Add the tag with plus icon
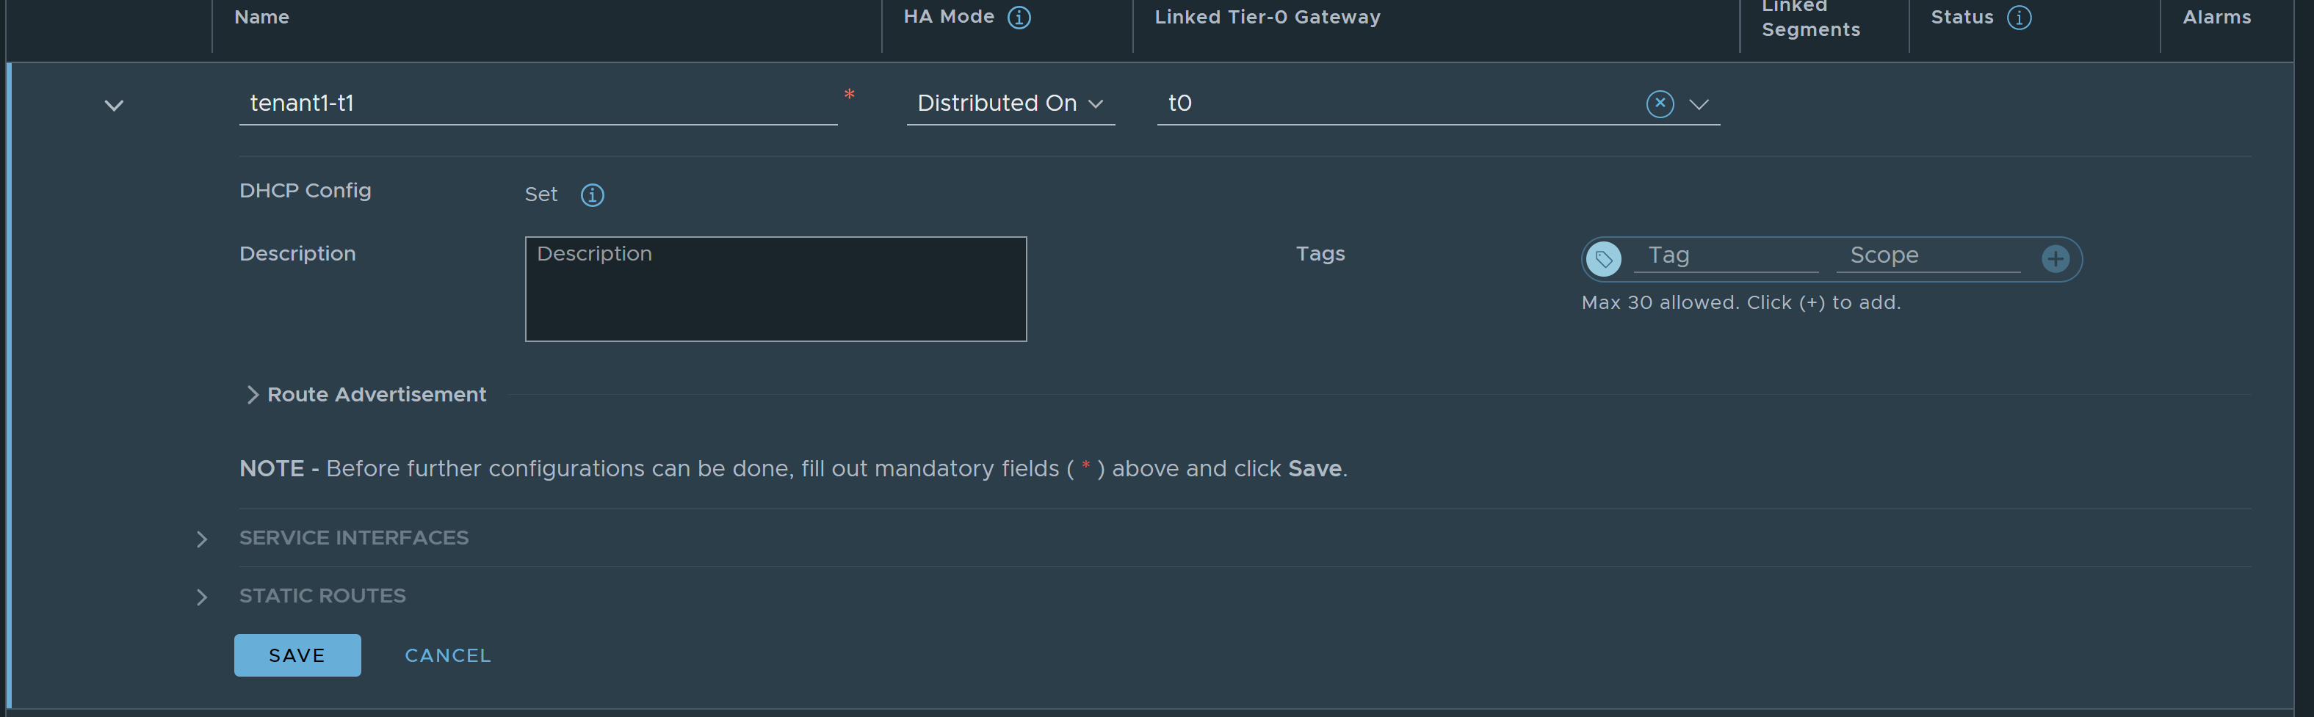This screenshot has width=2314, height=717. pos(2056,259)
